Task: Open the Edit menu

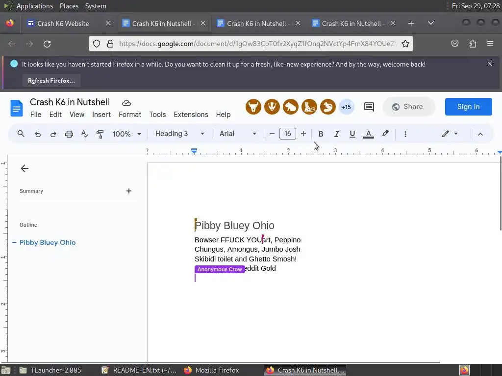Action: [55, 115]
